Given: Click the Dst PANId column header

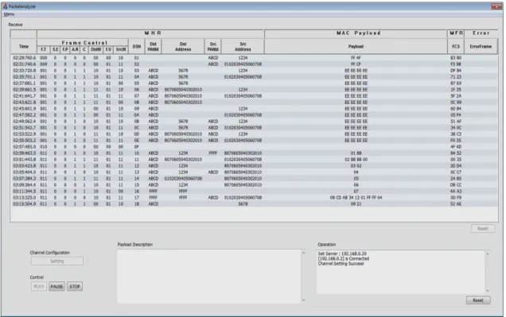Looking at the screenshot, I should [154, 46].
